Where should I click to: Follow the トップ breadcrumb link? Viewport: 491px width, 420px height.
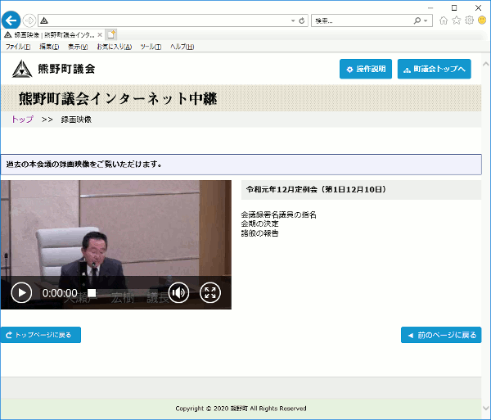(22, 120)
